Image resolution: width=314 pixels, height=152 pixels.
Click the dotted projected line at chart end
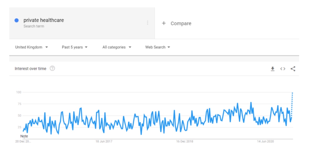pyautogui.click(x=292, y=104)
